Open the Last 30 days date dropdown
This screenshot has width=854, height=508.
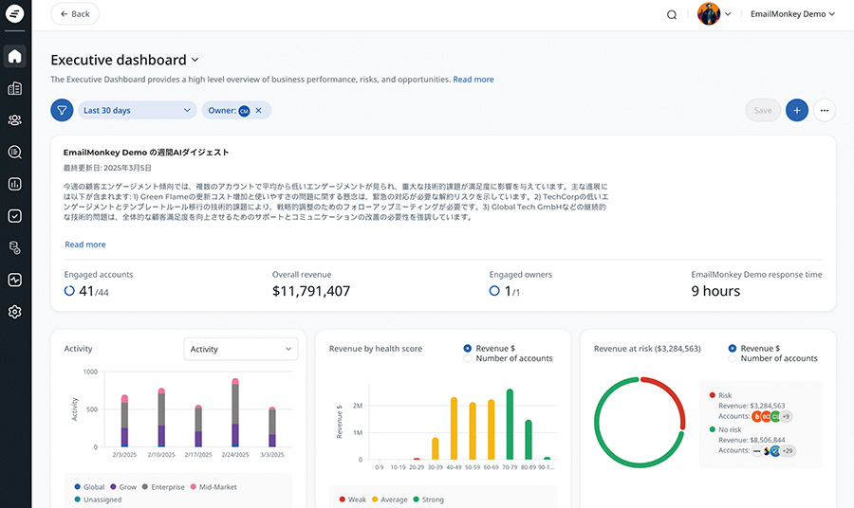pos(137,110)
